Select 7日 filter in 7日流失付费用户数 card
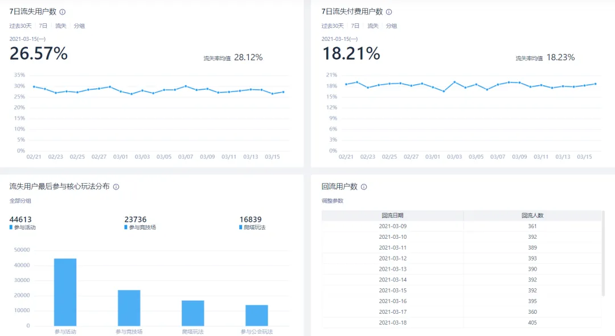Viewport: 615px width, 336px height. [x=355, y=26]
